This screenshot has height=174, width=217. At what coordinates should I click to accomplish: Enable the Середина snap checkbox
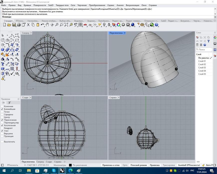2,114
